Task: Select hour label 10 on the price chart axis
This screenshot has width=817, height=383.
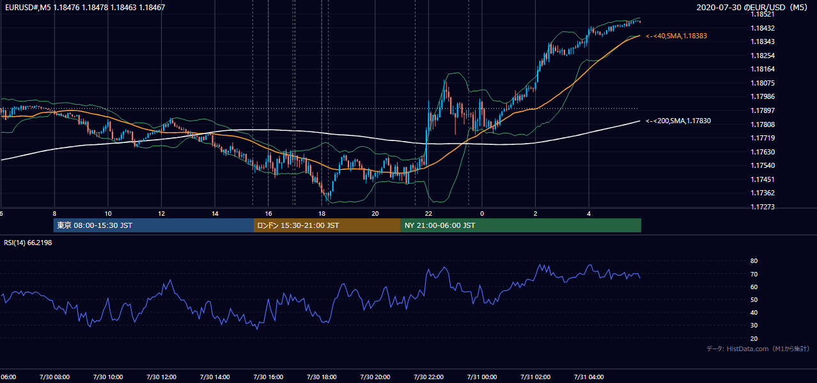Action: (108, 214)
